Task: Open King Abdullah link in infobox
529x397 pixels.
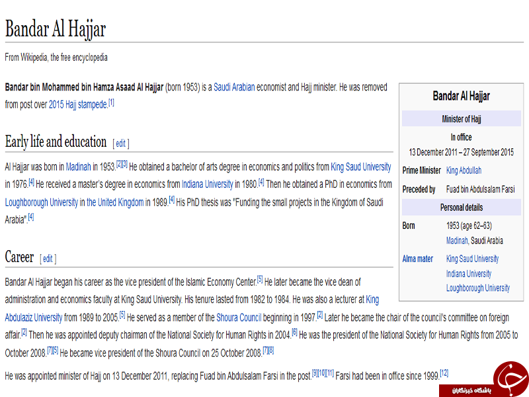Action: 464,171
